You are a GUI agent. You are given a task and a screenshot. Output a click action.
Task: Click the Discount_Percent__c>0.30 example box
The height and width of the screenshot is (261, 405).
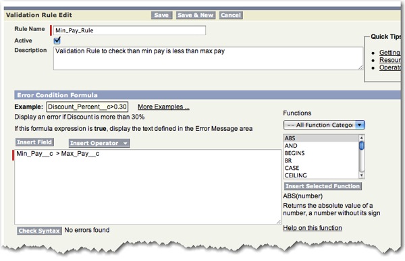click(87, 107)
